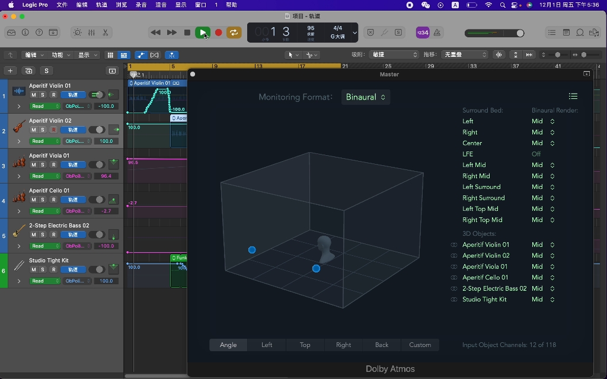Screen dimensions: 607x379
Task: Click 轨道 automation button on Aperitif Viola 01
Action: tap(73, 165)
